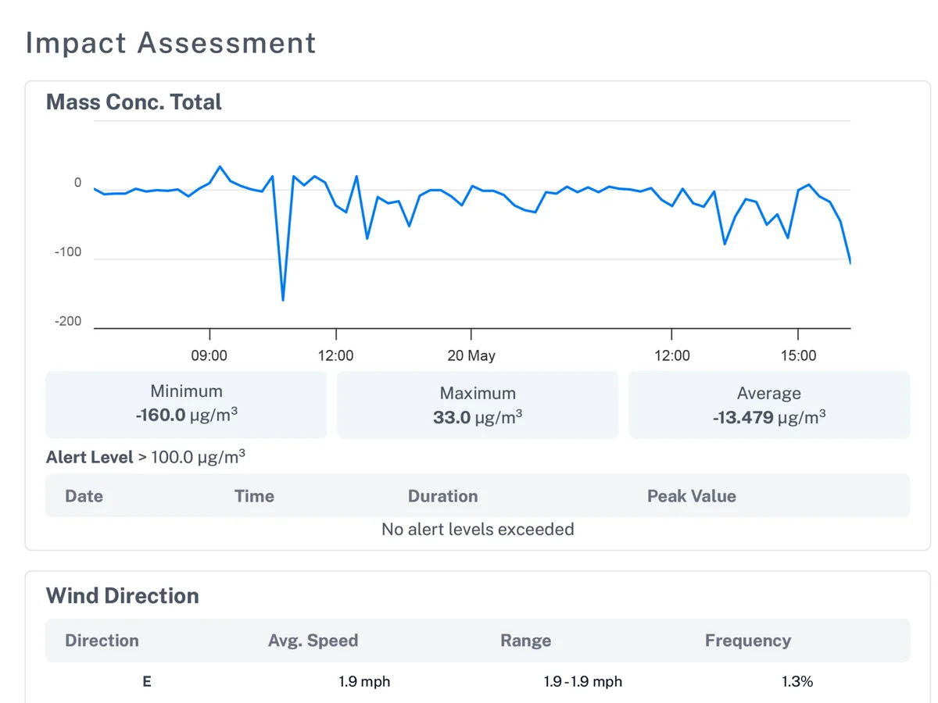The image size is (938, 703).
Task: Click the Avg. Speed column header
Action: click(313, 641)
